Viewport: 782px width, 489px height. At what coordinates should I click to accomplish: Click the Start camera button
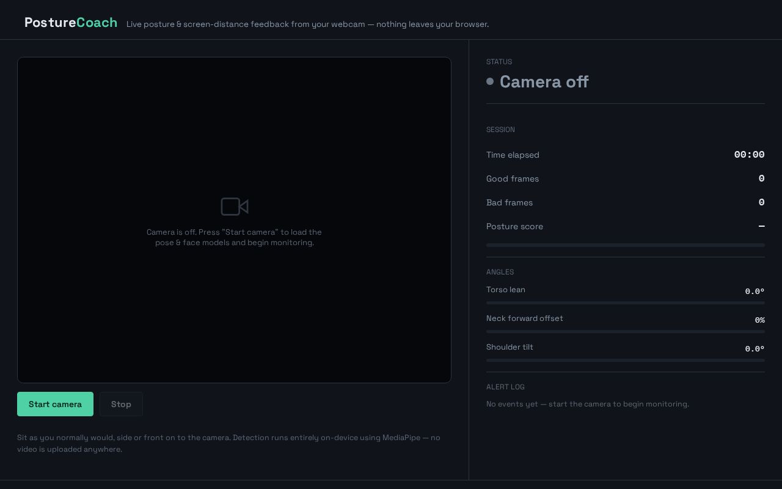coord(55,404)
